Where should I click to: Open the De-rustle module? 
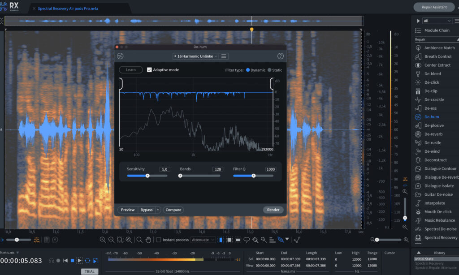point(428,143)
